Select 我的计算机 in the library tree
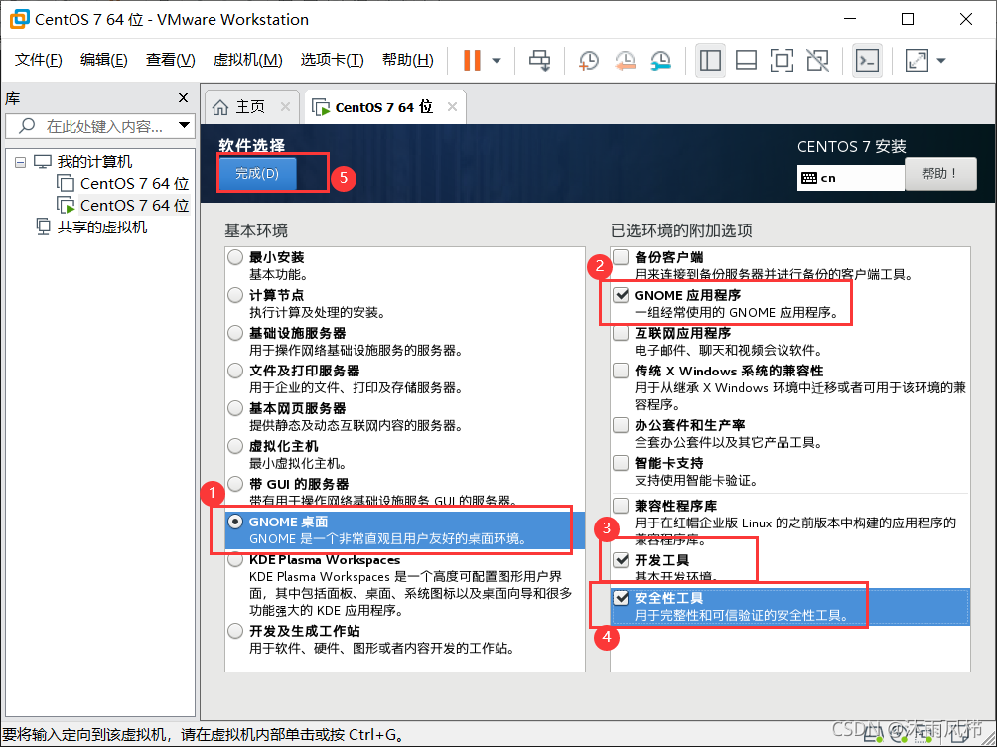 click(x=94, y=162)
